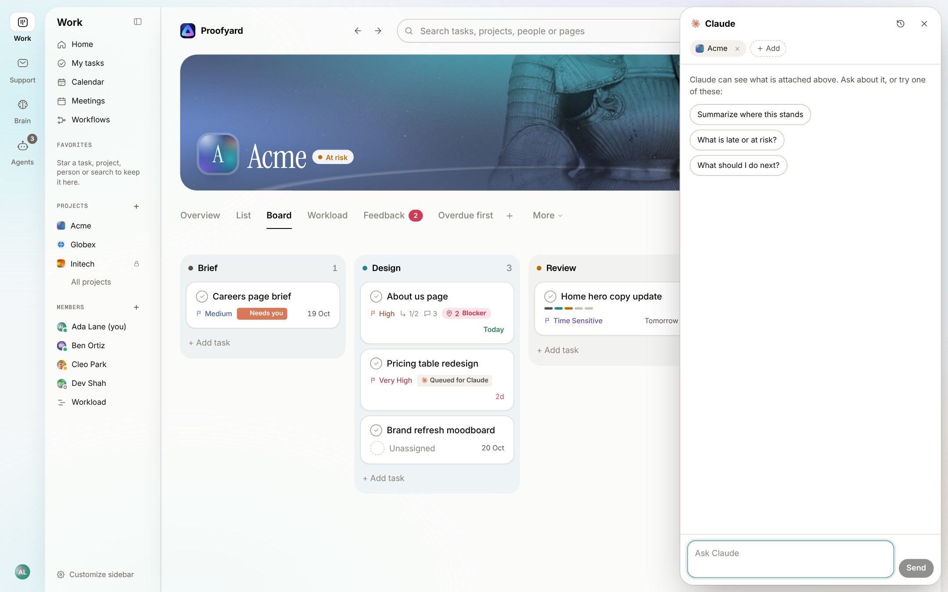Open the AL user avatar
Screen dimensions: 948x592
(22, 571)
